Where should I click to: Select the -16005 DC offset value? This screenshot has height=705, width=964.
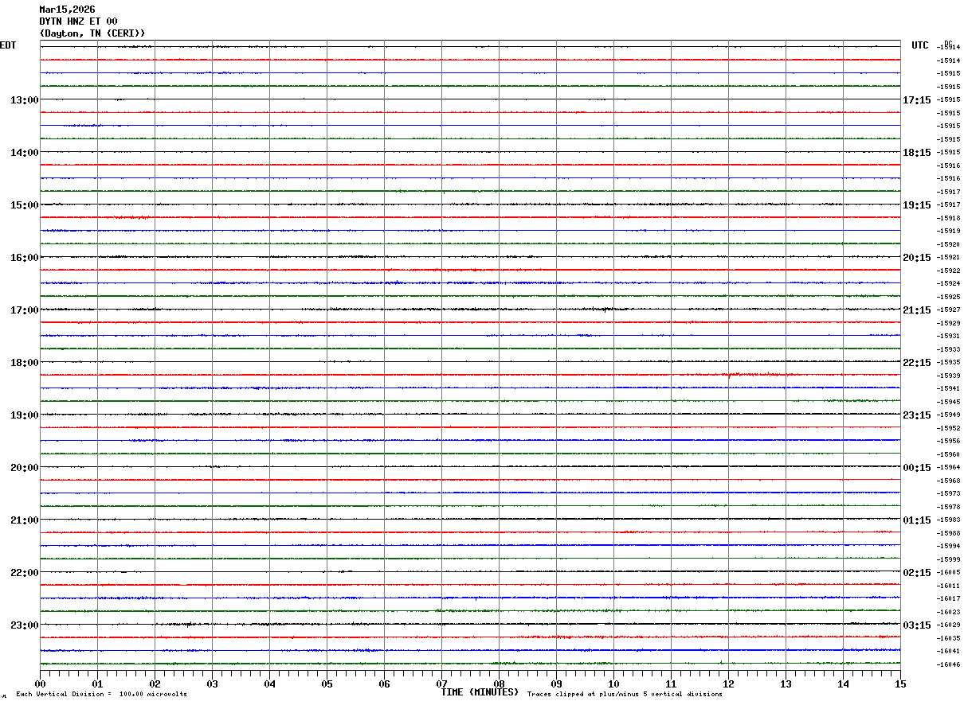(x=949, y=573)
